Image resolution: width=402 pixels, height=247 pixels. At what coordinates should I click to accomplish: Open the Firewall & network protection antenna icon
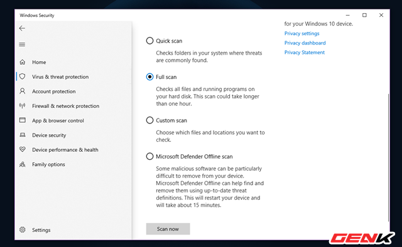[23, 106]
